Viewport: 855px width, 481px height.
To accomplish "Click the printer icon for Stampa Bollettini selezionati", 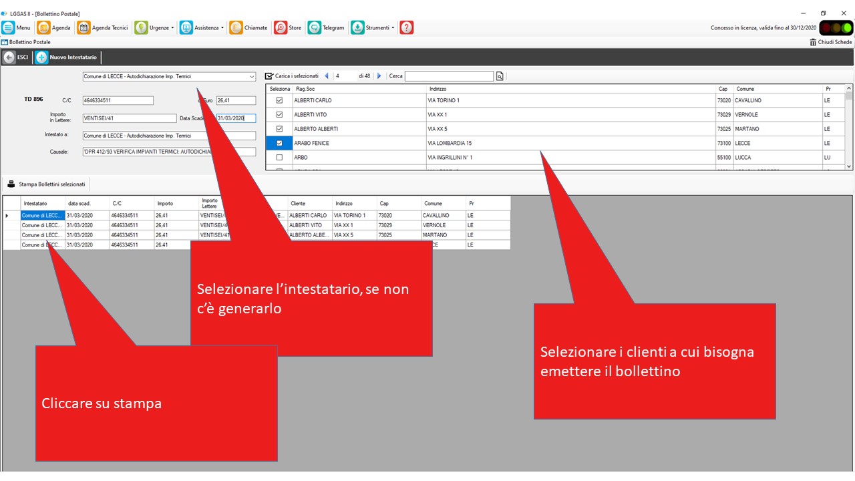I will [x=11, y=184].
